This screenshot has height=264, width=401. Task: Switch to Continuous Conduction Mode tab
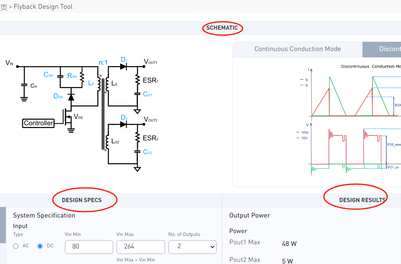pos(298,49)
